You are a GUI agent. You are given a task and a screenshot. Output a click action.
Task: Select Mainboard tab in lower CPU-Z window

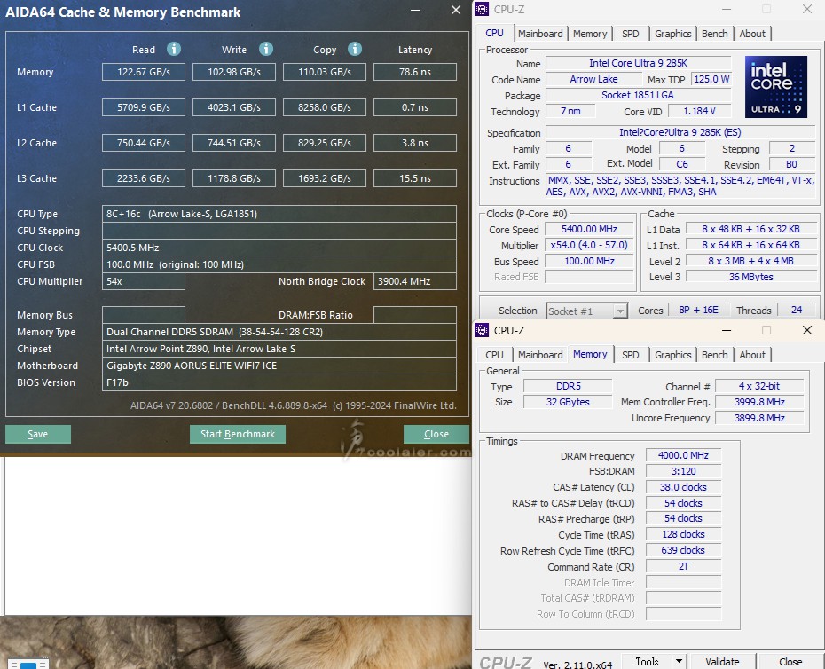[x=540, y=355]
